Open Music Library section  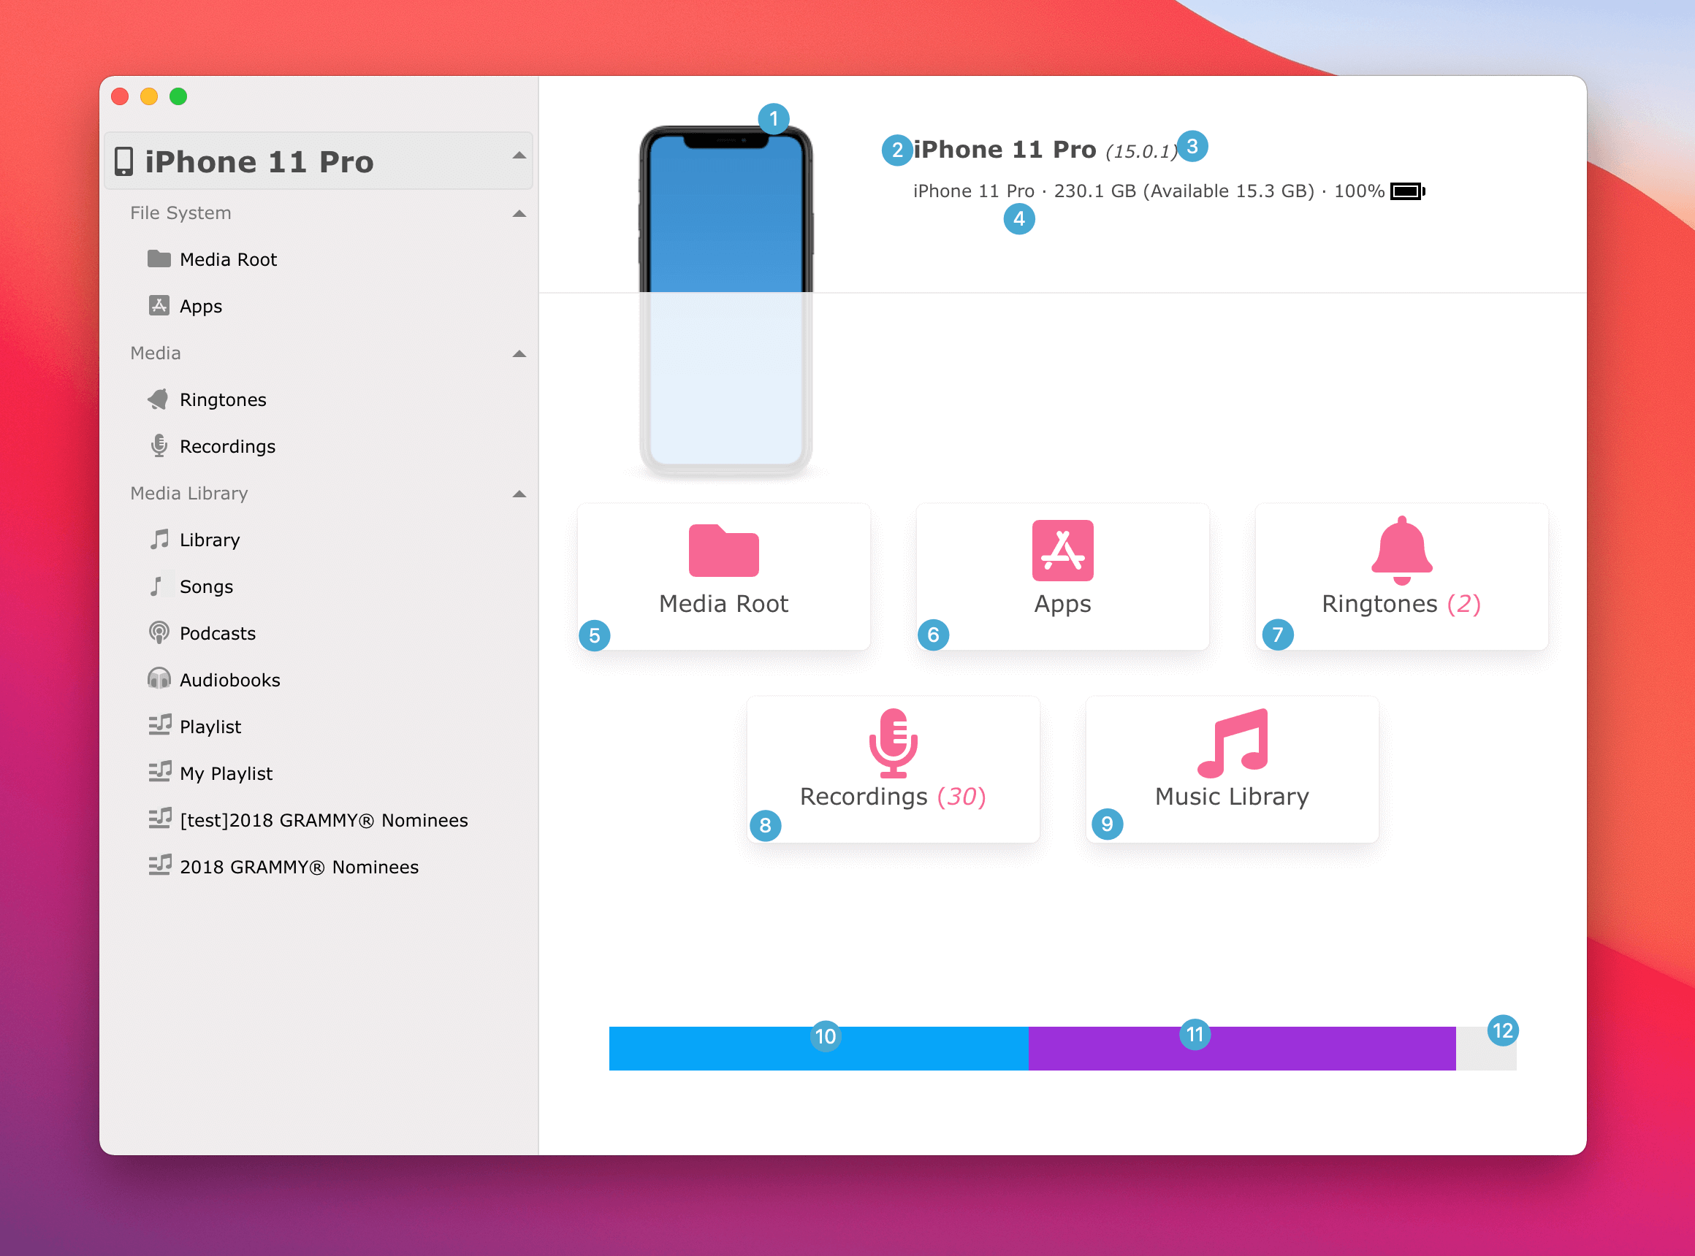1230,765
